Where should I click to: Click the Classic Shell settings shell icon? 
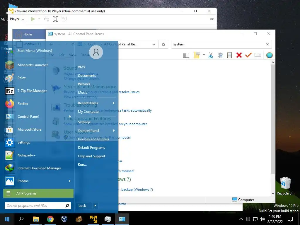[270, 55]
